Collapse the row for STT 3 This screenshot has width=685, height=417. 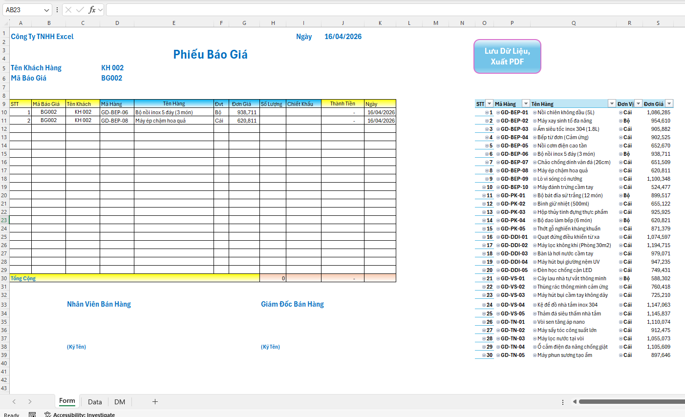tap(487, 129)
